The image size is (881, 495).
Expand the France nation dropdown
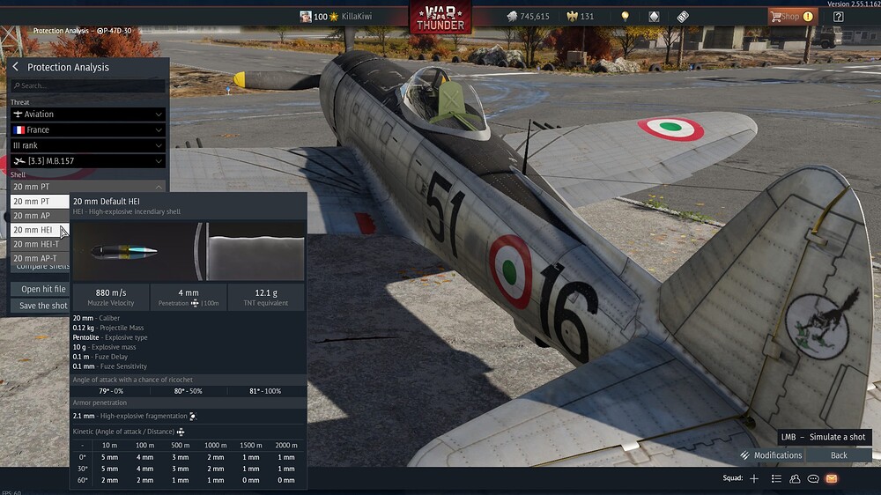87,129
